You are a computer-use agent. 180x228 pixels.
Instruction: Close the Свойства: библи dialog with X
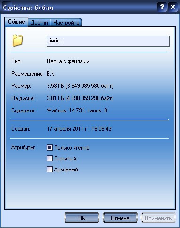click(x=172, y=7)
